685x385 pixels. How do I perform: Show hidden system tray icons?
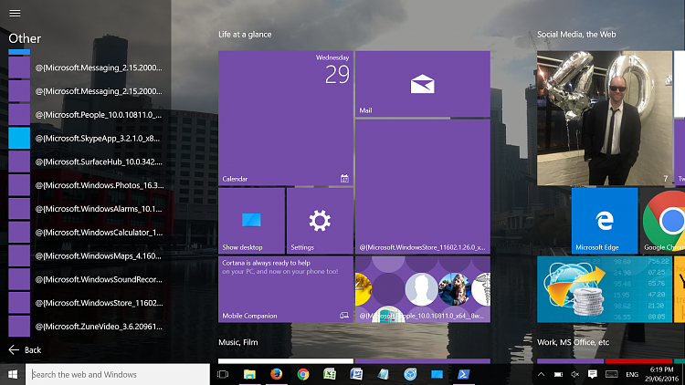click(541, 374)
